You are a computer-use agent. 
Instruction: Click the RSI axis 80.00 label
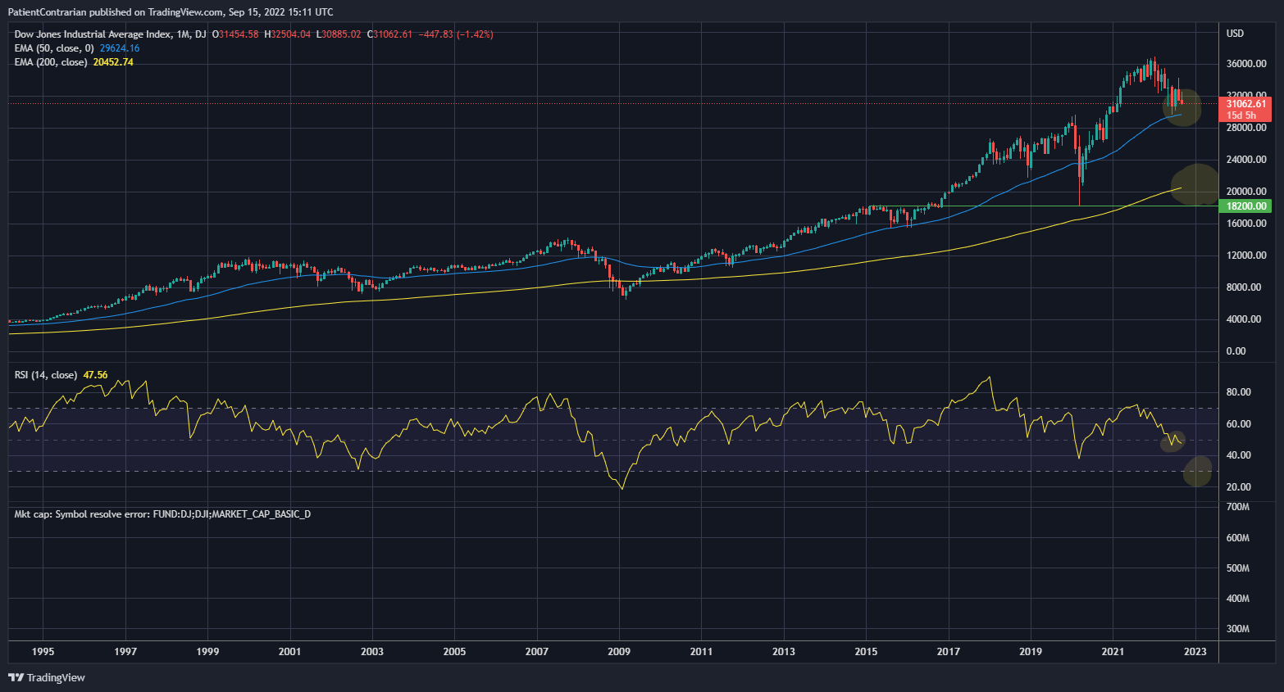(x=1238, y=392)
